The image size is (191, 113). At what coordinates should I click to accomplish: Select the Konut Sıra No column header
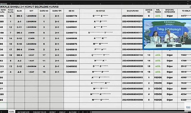(x=11, y=11)
